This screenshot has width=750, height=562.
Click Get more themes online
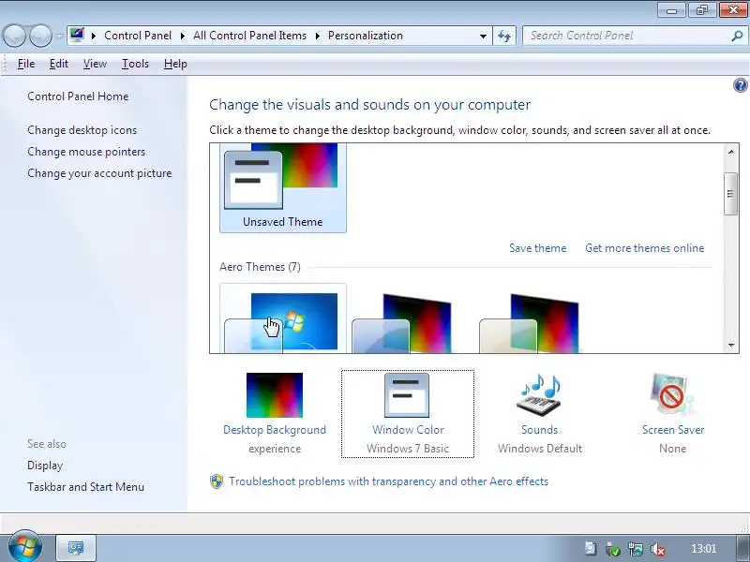pos(644,248)
